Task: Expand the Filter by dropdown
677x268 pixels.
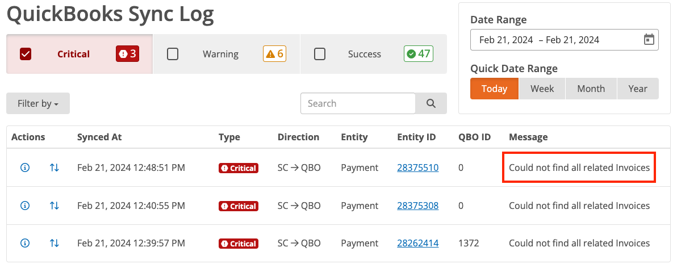Action: (38, 103)
